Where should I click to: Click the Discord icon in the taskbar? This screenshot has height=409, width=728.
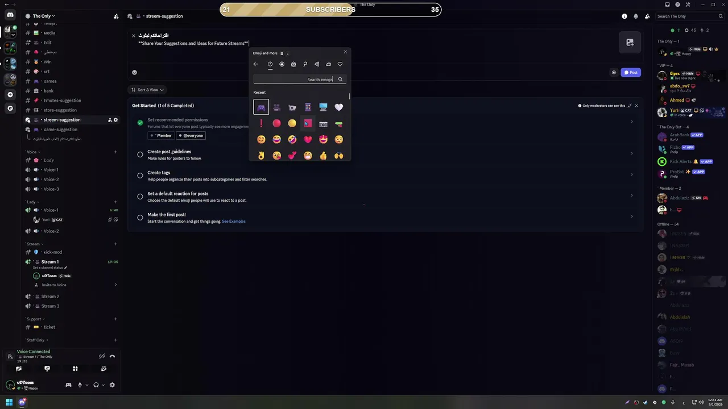click(x=22, y=402)
